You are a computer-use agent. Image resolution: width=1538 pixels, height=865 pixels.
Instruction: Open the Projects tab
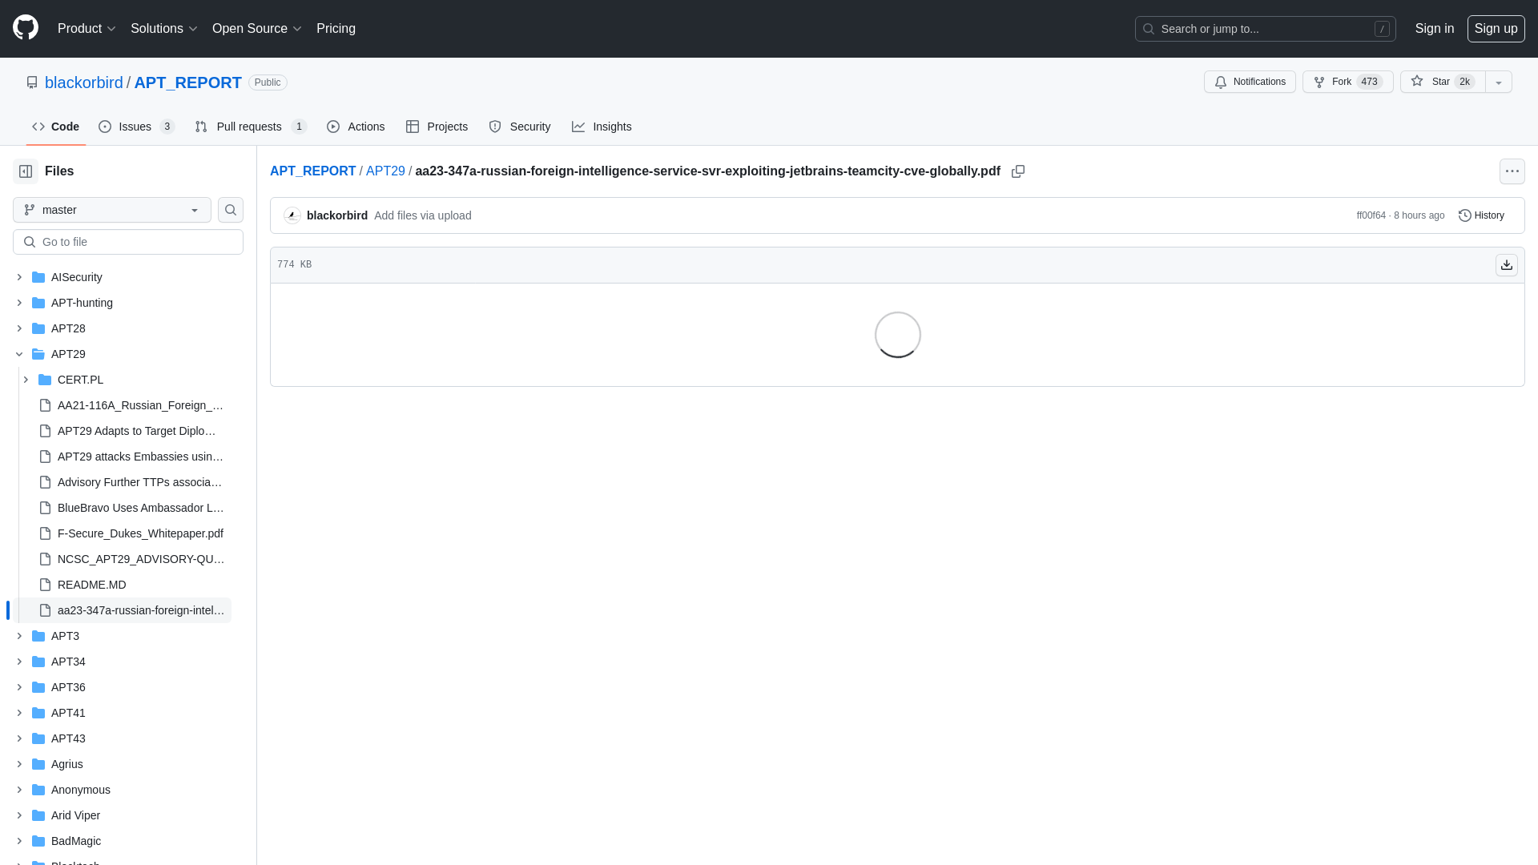click(437, 127)
